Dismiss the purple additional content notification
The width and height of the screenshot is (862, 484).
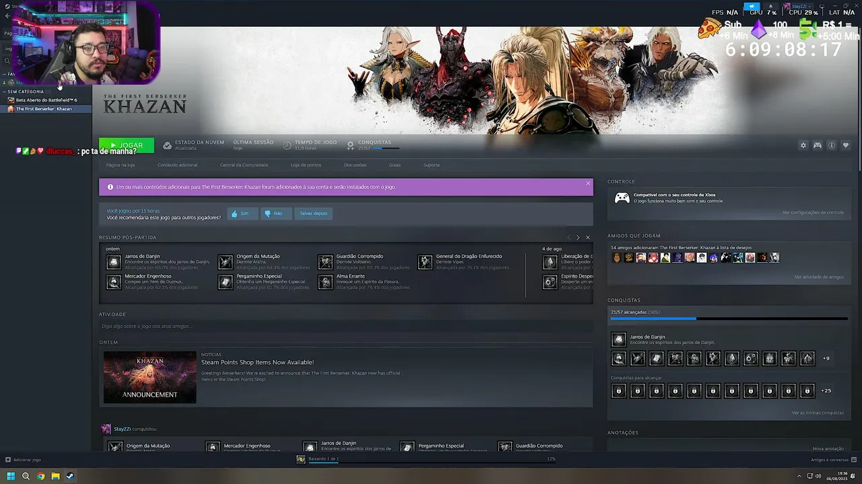588,183
